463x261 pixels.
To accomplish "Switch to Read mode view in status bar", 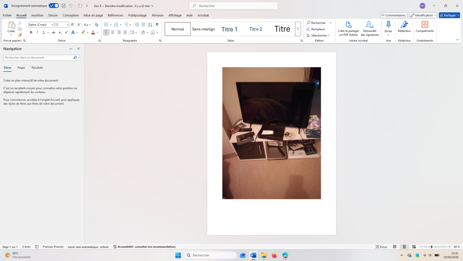I will [395, 247].
